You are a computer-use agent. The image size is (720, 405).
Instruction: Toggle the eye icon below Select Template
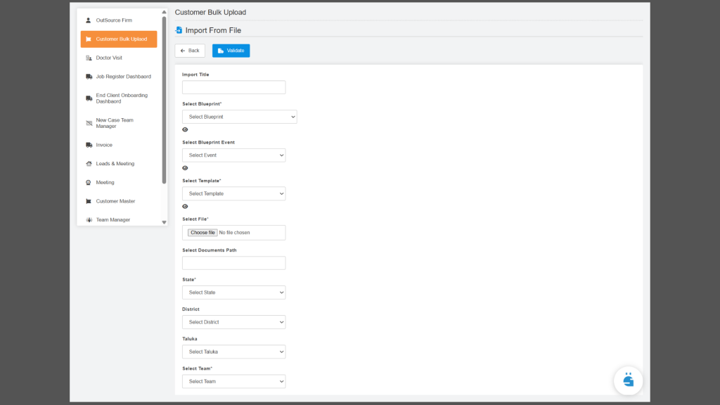point(185,206)
